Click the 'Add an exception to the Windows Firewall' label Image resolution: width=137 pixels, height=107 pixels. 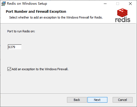[40, 69]
